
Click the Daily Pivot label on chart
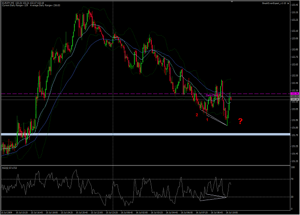(211, 95)
